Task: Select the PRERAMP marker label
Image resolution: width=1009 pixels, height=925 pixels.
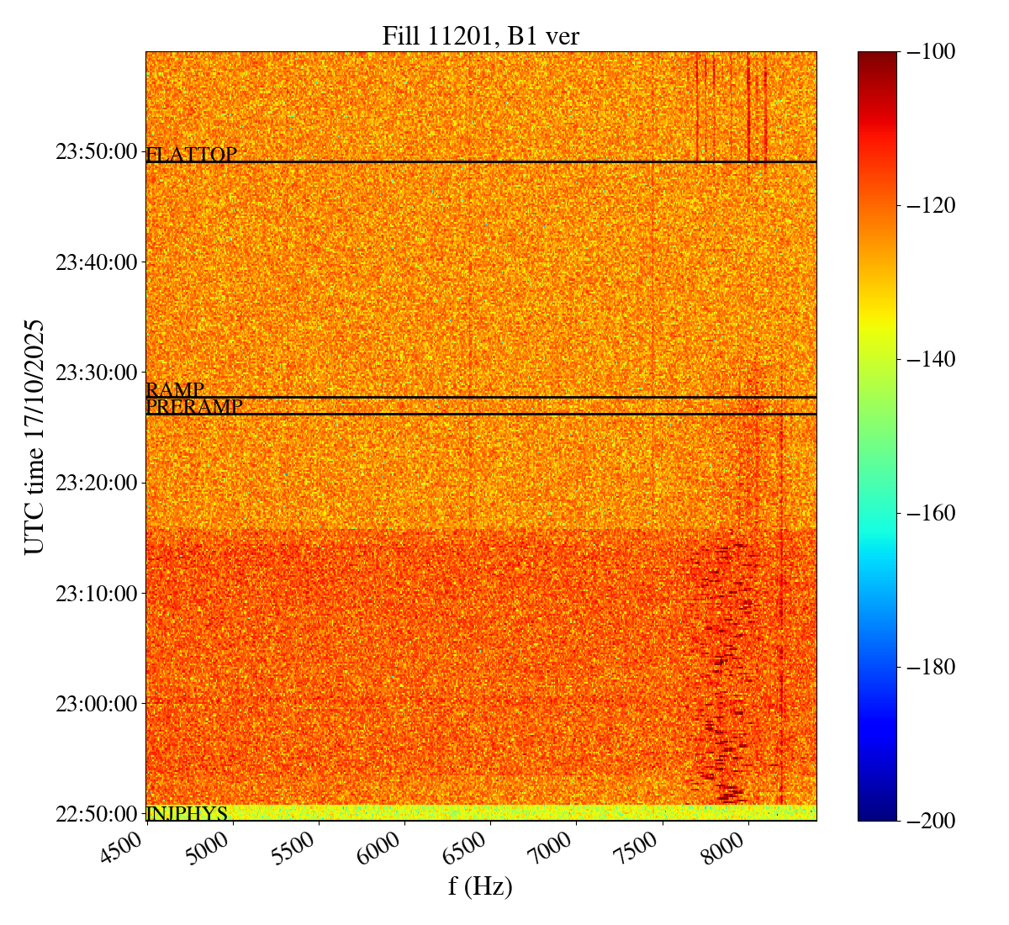Action: click(194, 407)
